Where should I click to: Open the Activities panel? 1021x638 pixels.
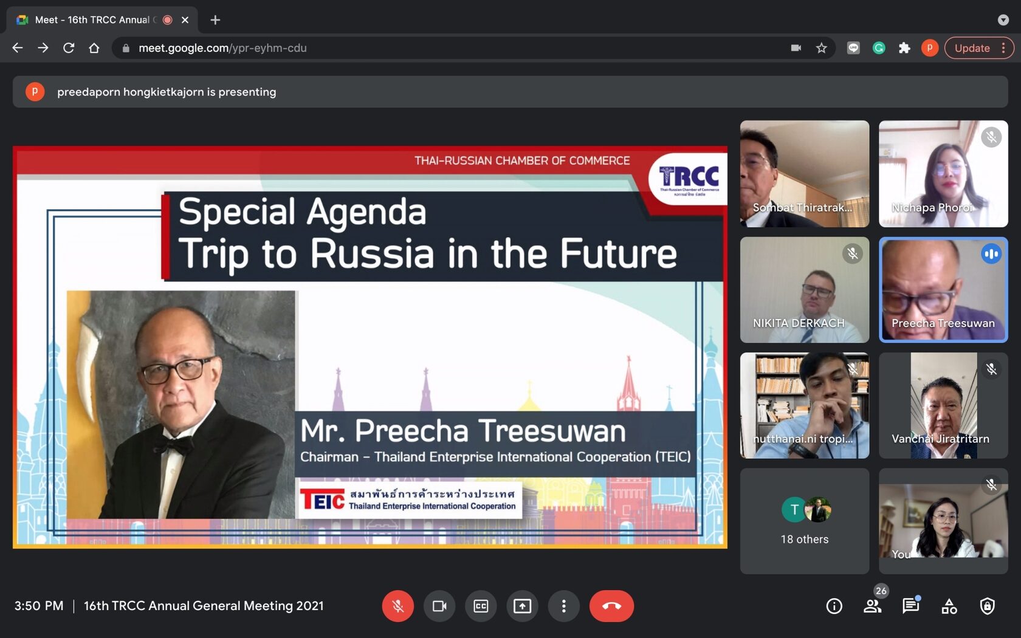[x=949, y=606]
